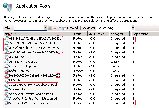Viewport: 159px width, 108px height.
Task: Click the Show All button
Action: point(70,28)
